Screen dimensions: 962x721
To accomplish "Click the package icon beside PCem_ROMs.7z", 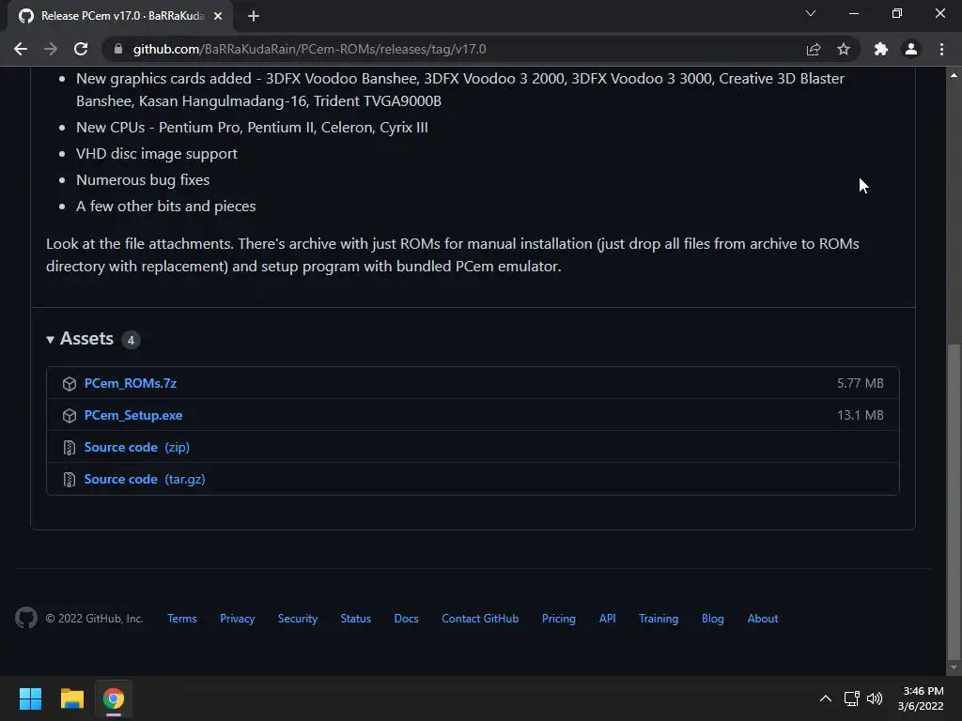I will 70,384.
